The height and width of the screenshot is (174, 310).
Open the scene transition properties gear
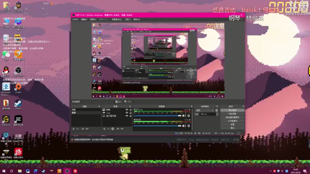[217, 111]
